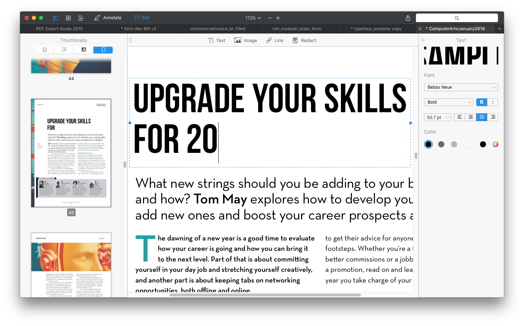Toggle the sidebar panel visibility
Image resolution: width=524 pixels, height=326 pixels.
coord(56,18)
